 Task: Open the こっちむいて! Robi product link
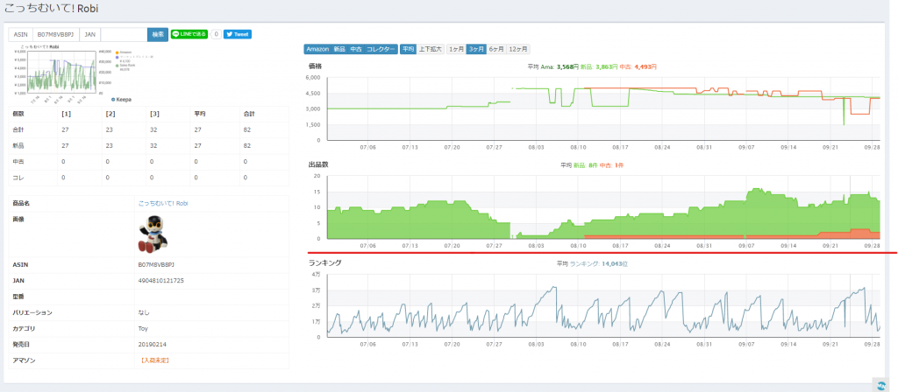(x=163, y=203)
